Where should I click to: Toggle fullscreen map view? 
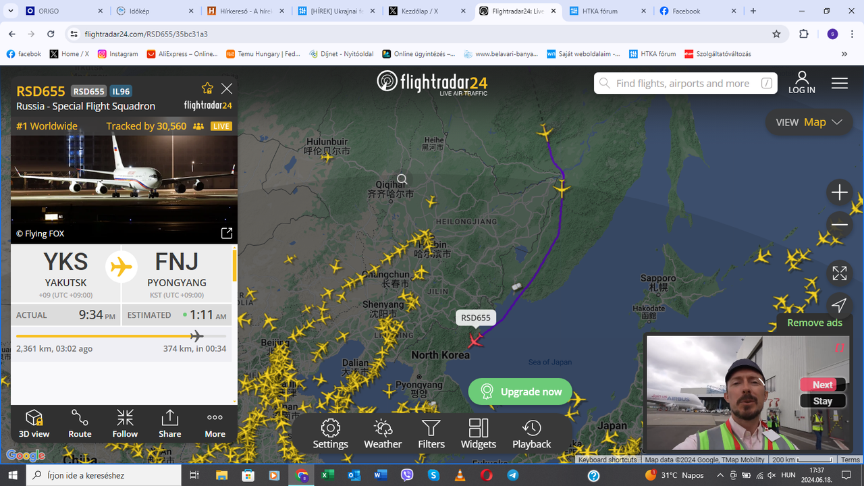click(839, 273)
